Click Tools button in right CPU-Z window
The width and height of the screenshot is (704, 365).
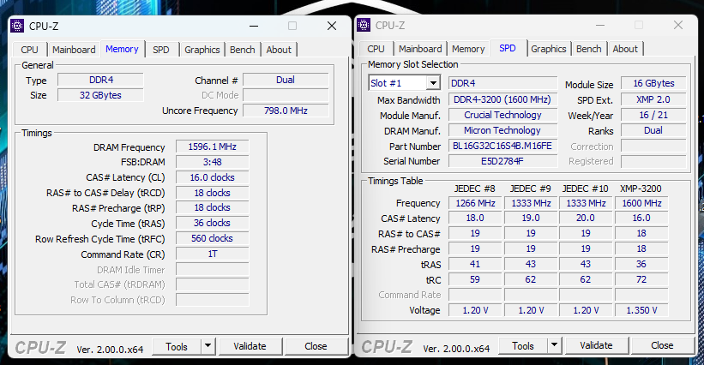click(523, 345)
